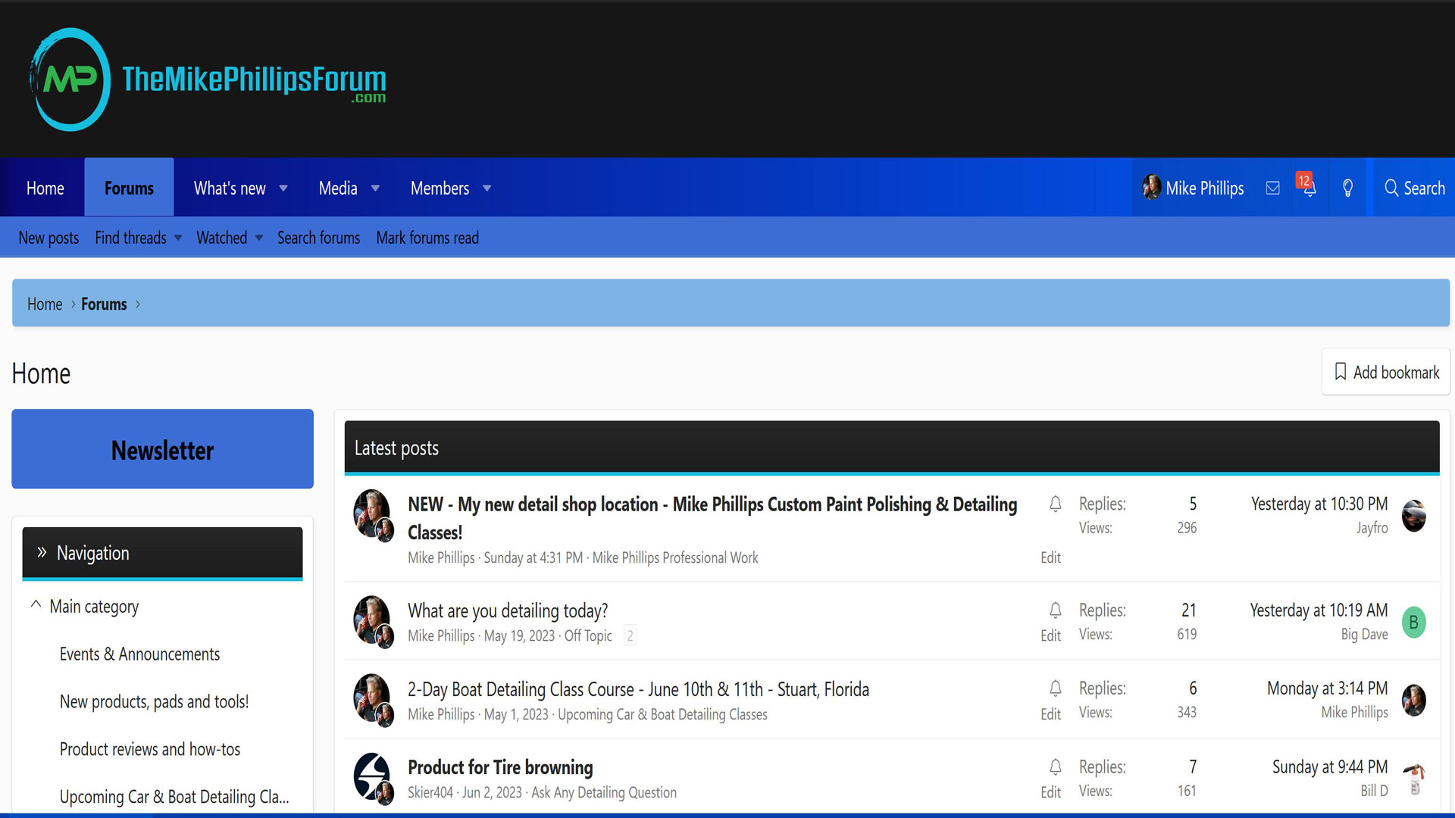Open Ask Any Detailing Question forum link
The image size is (1455, 818).
[604, 792]
